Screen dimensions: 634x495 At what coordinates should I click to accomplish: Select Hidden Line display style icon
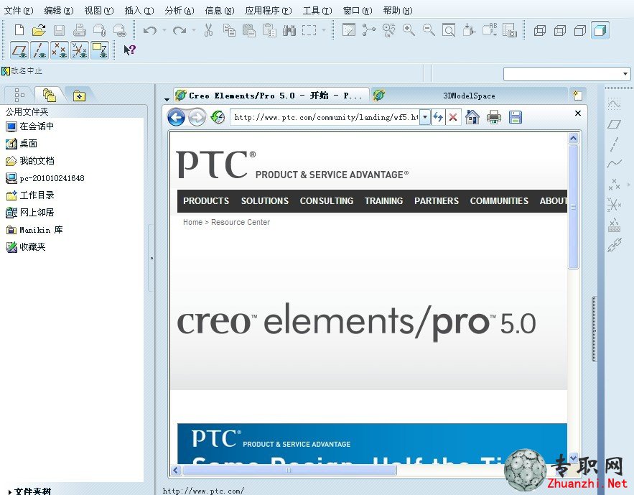(x=560, y=30)
